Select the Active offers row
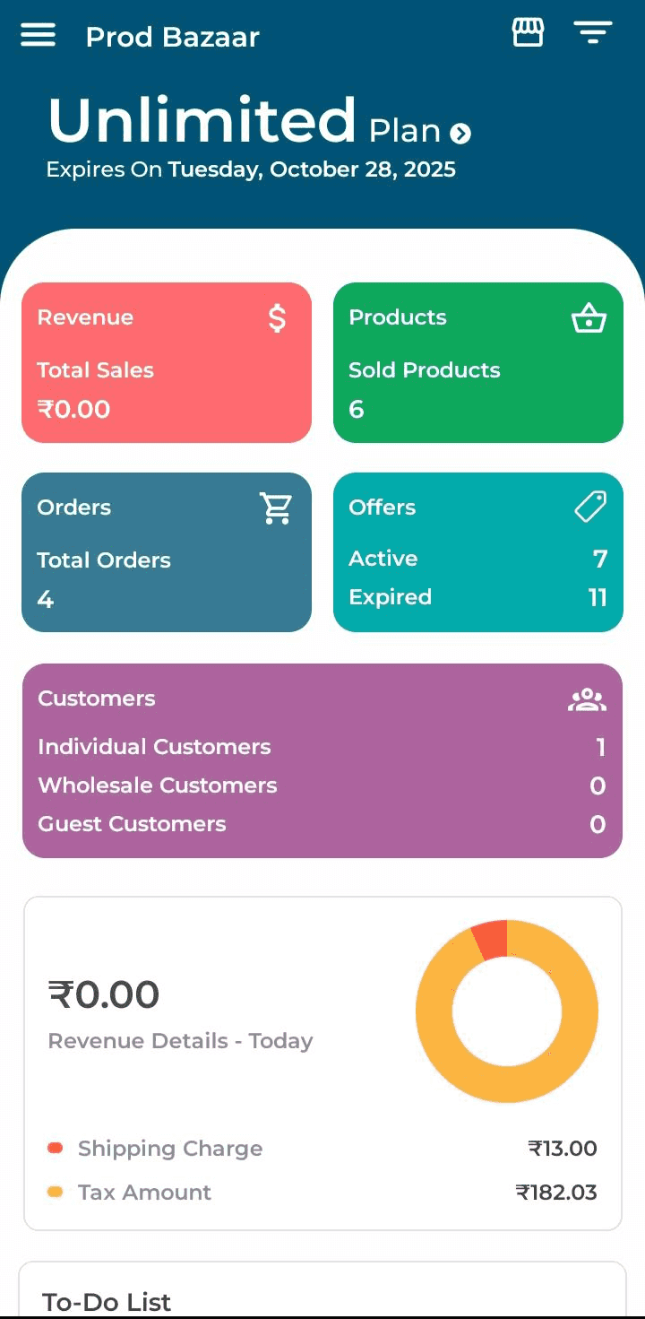 [477, 559]
